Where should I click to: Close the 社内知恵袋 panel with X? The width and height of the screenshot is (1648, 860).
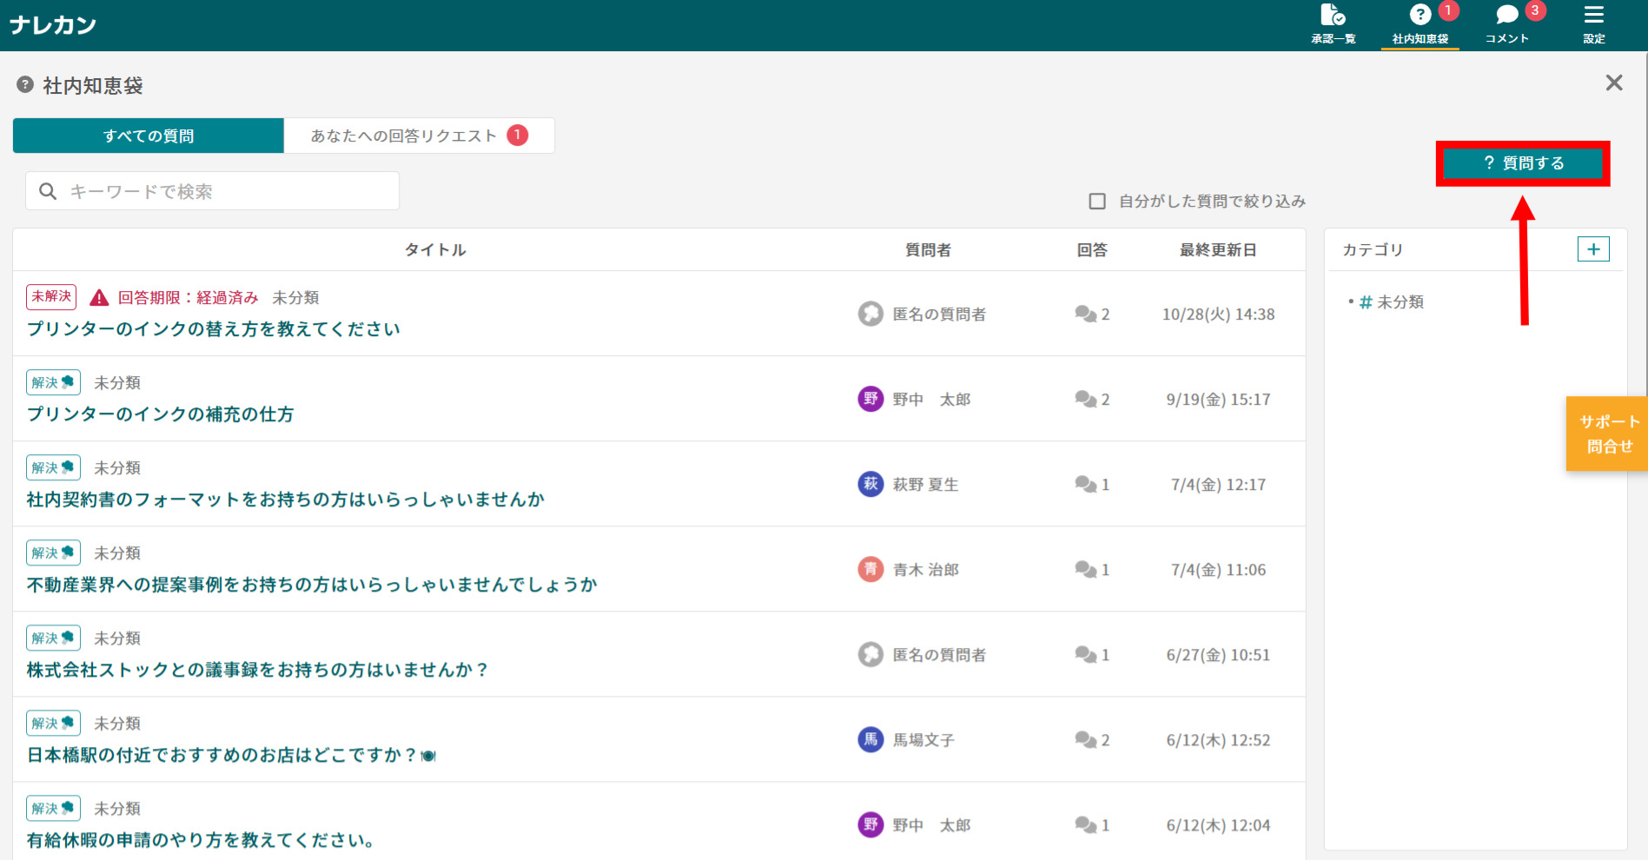[1613, 83]
